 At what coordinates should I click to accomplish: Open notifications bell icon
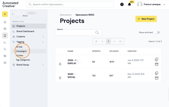pyautogui.click(x=129, y=4)
